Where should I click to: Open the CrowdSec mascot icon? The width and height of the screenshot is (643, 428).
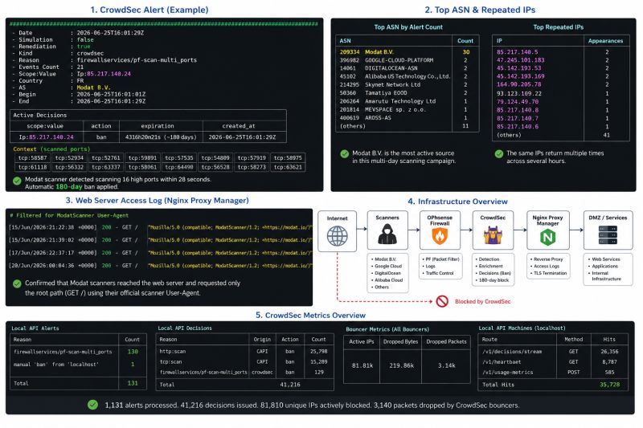pyautogui.click(x=493, y=235)
